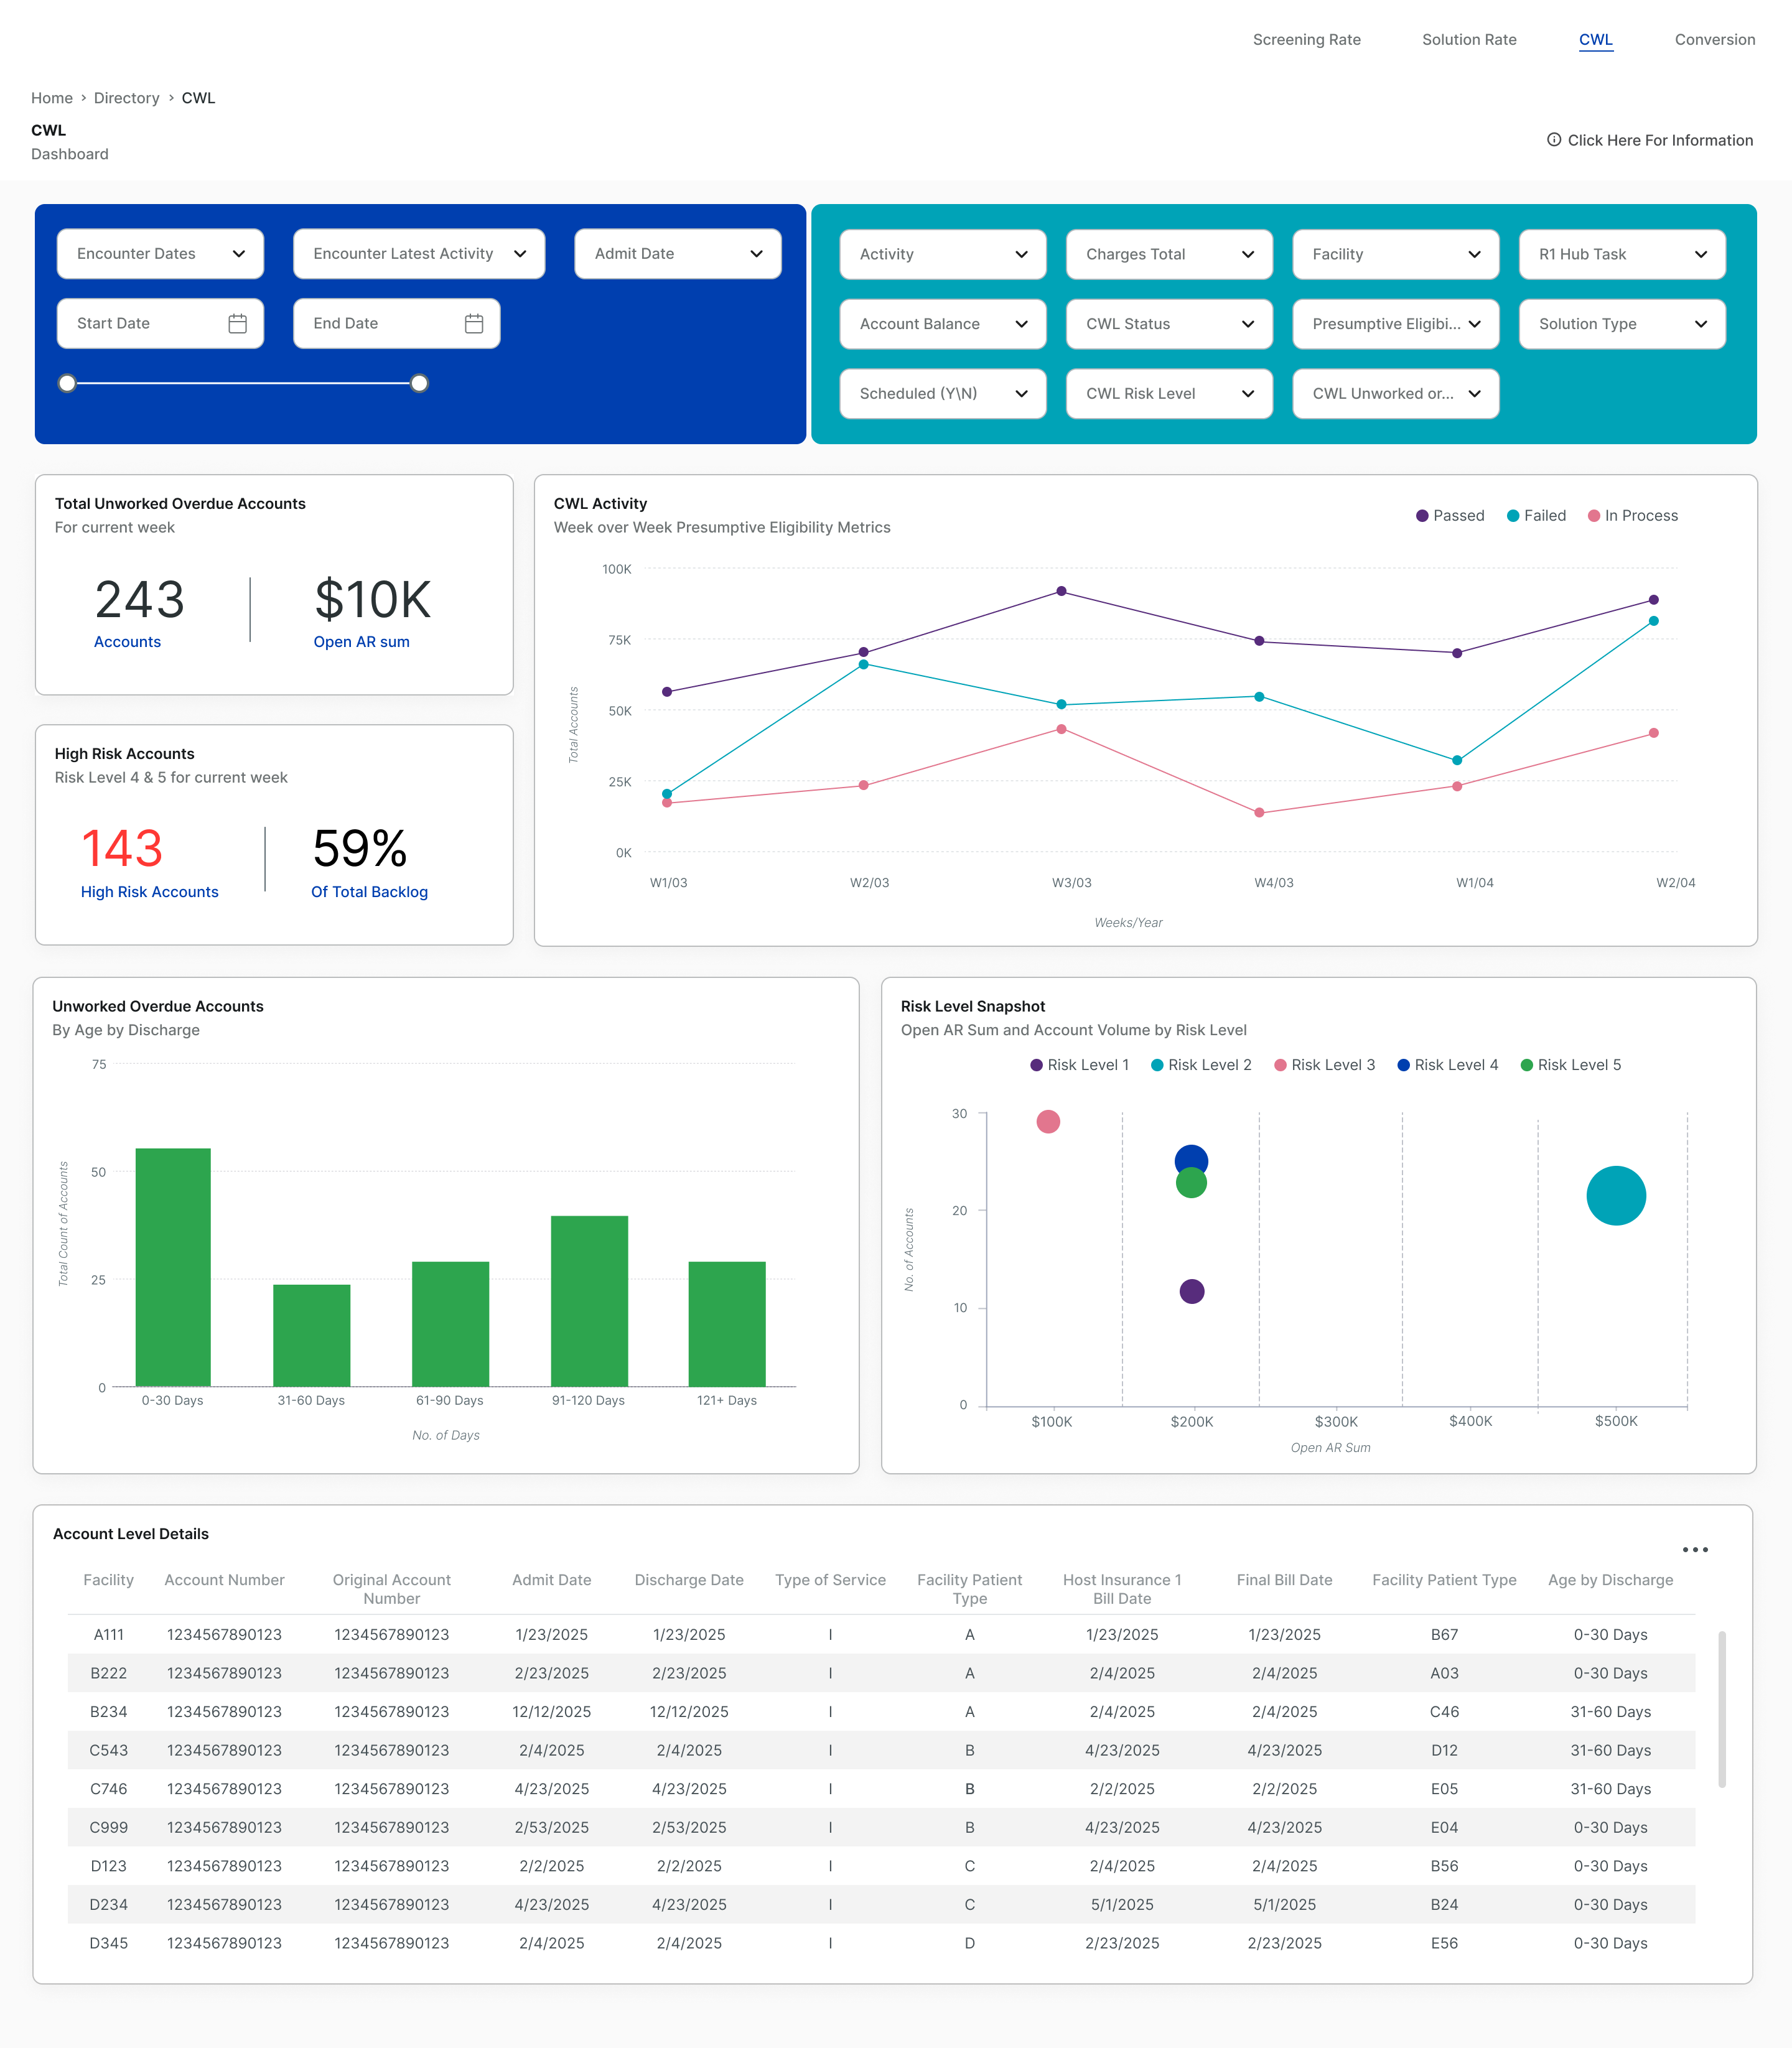Open the End Date calendar icon
1792x2048 pixels.
pyautogui.click(x=474, y=324)
